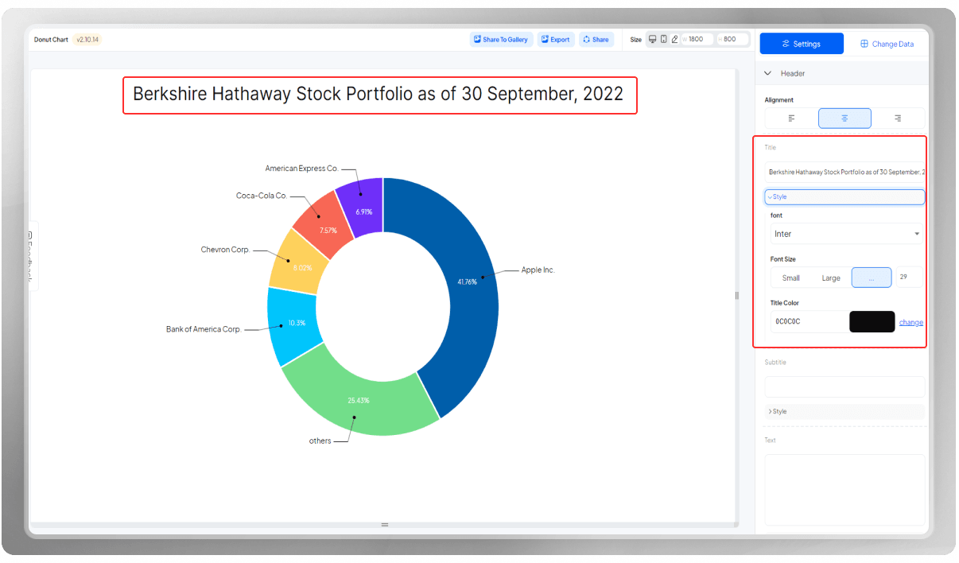The height and width of the screenshot is (563, 959).
Task: Select left alignment for the header
Action: click(791, 118)
